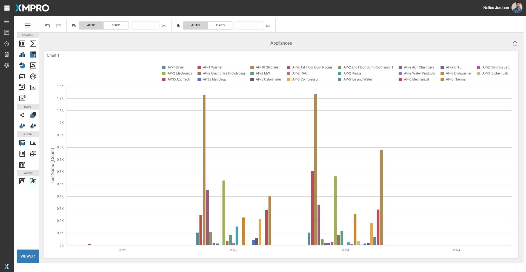Set width mode to AUTO
The height and width of the screenshot is (272, 526).
[91, 25]
